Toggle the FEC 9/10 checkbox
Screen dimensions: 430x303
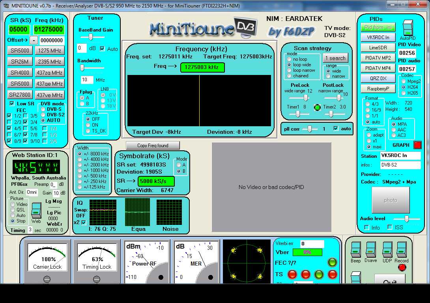click(26, 141)
